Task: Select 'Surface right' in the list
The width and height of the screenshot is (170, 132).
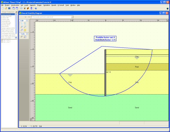Action: [5, 19]
